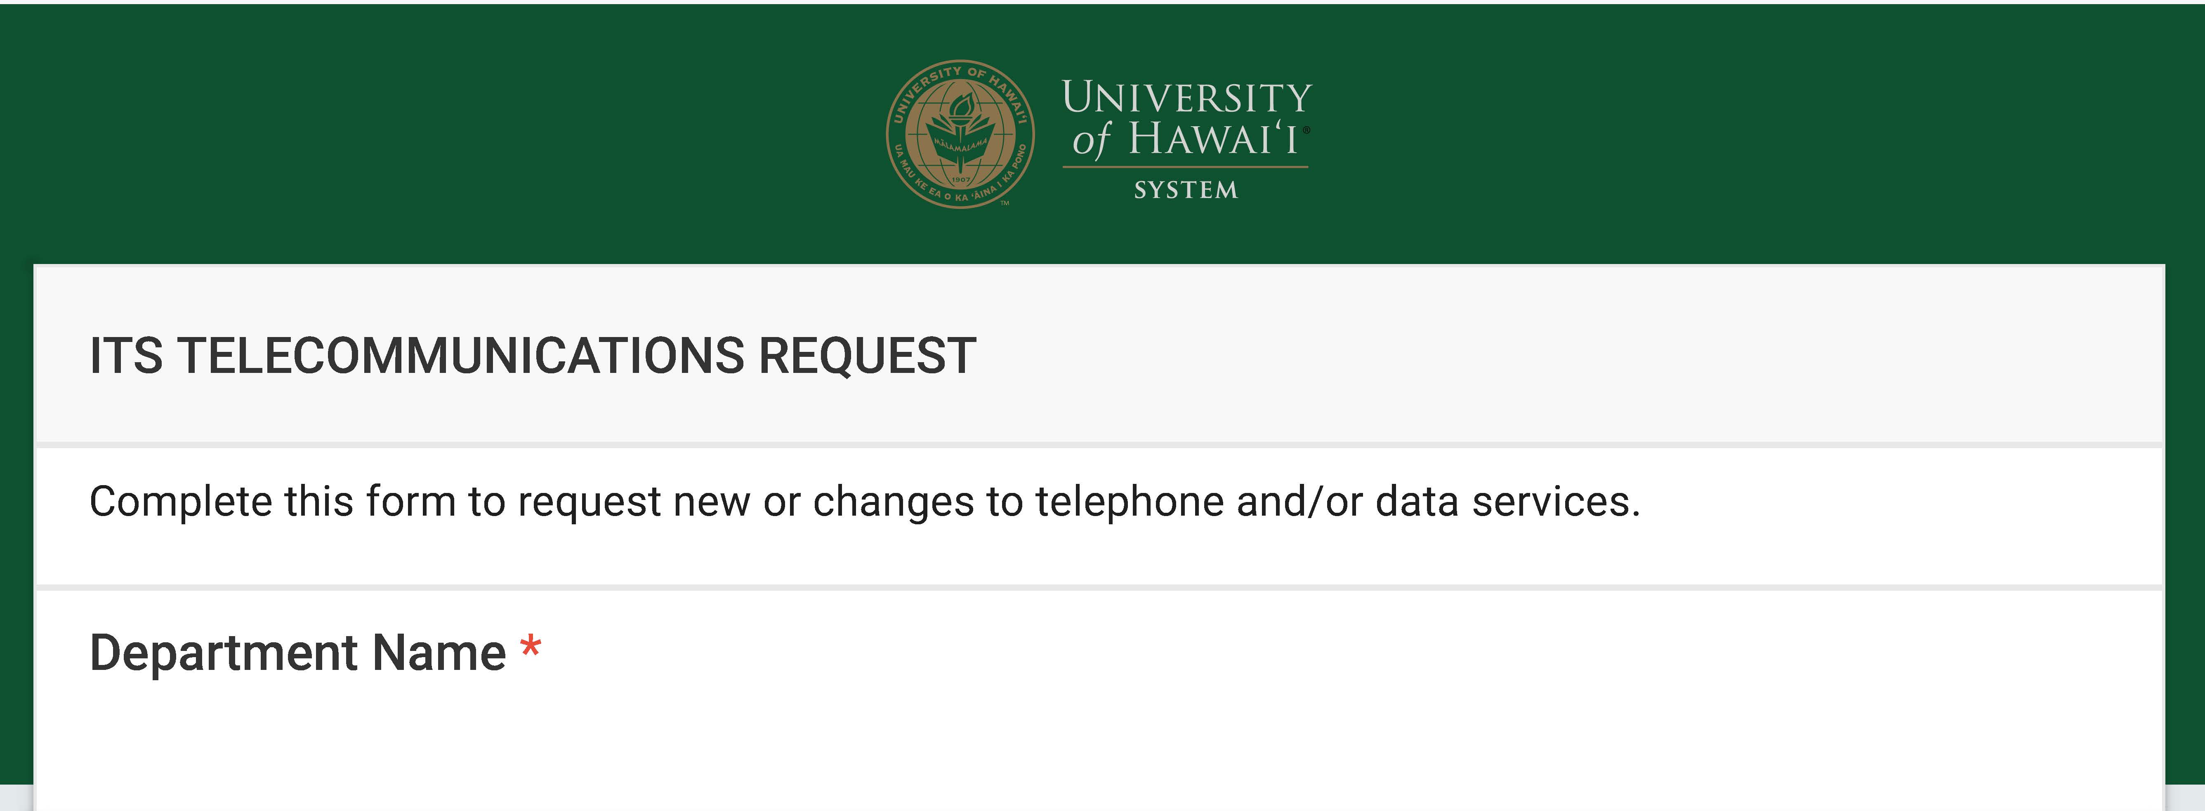Click the form description about telephone and data services
Viewport: 2205px width, 811px height.
[x=865, y=501]
